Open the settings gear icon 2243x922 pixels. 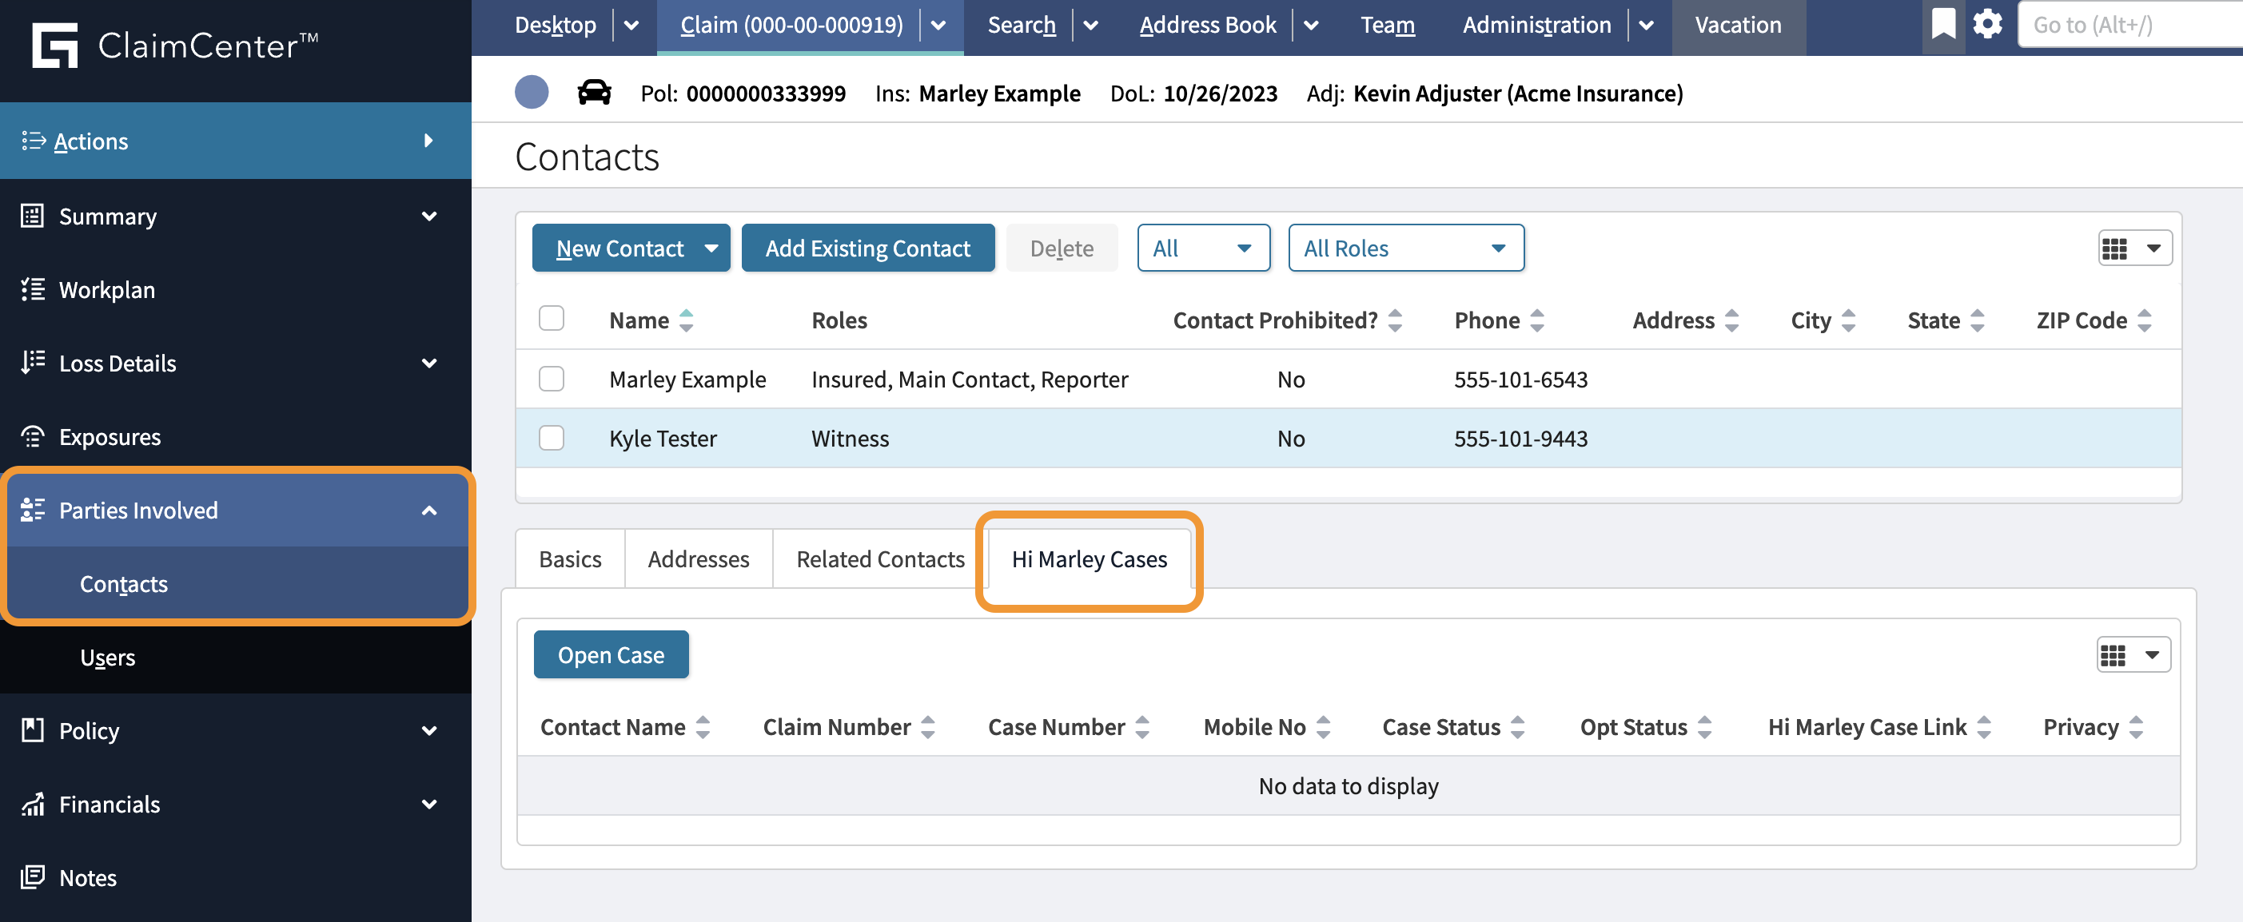tap(1986, 25)
